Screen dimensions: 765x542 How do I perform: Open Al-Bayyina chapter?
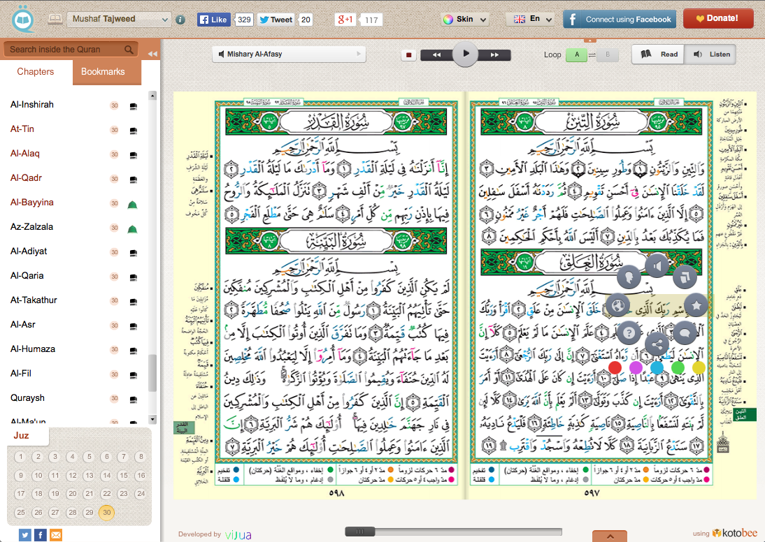pos(31,203)
